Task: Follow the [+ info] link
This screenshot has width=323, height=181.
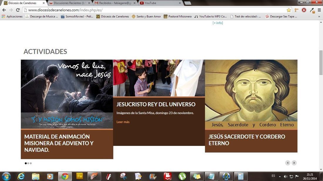Action: pos(218,23)
